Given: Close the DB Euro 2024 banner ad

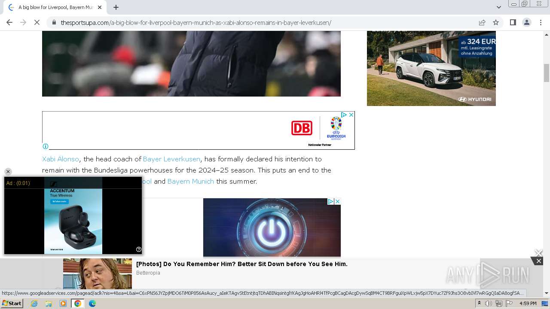Looking at the screenshot, I should tap(351, 115).
